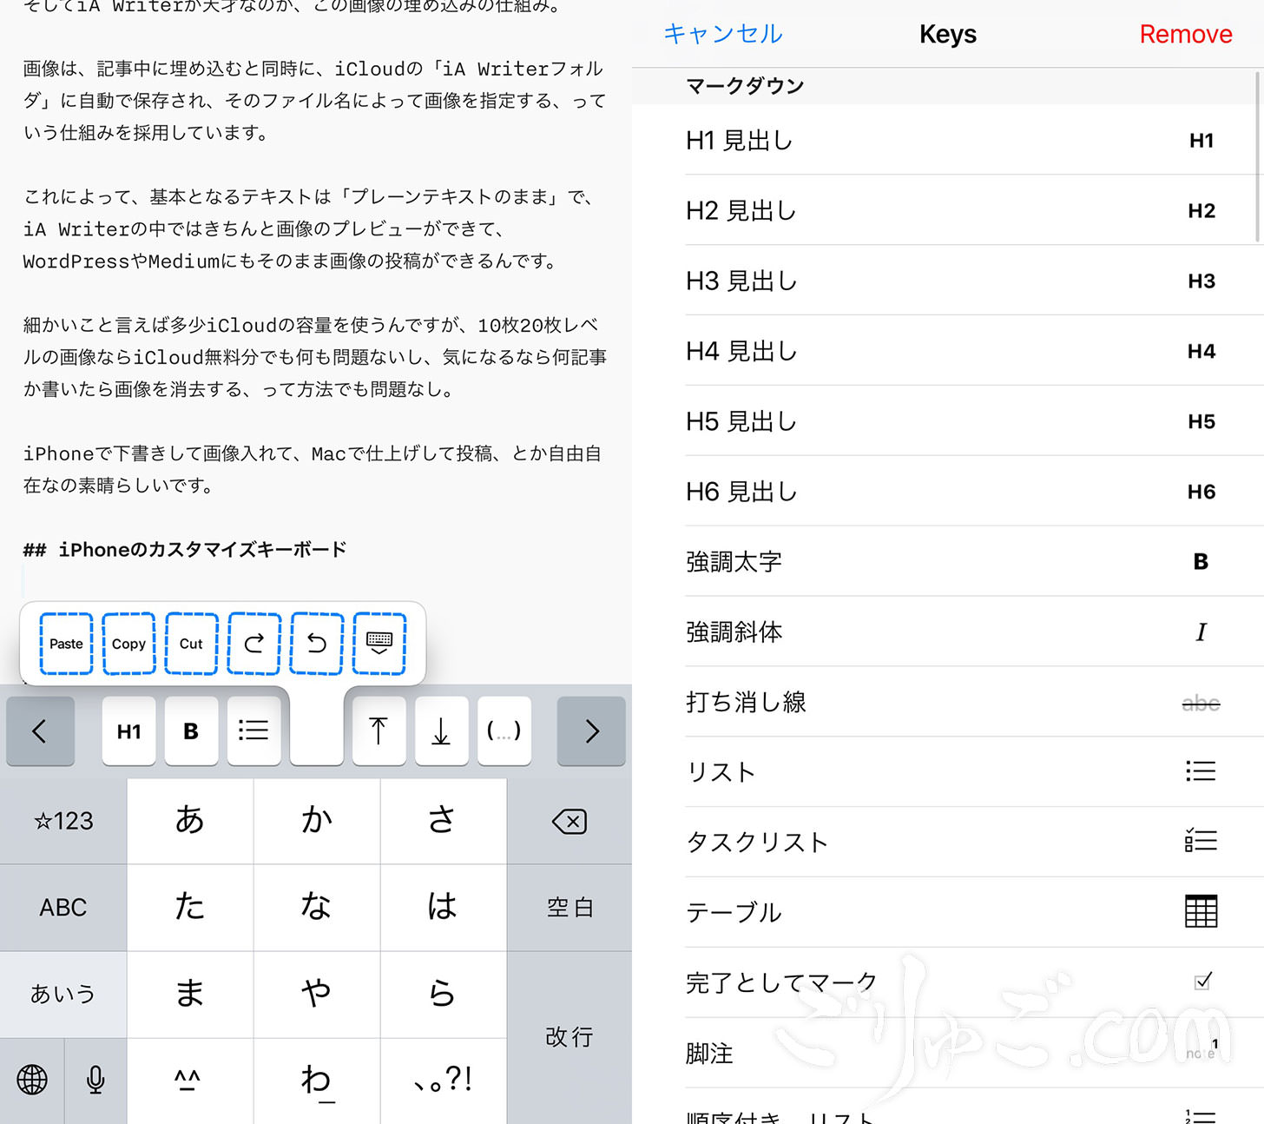Hide keyboard using the keyboard-dismiss key
This screenshot has height=1124, width=1264.
click(x=379, y=644)
